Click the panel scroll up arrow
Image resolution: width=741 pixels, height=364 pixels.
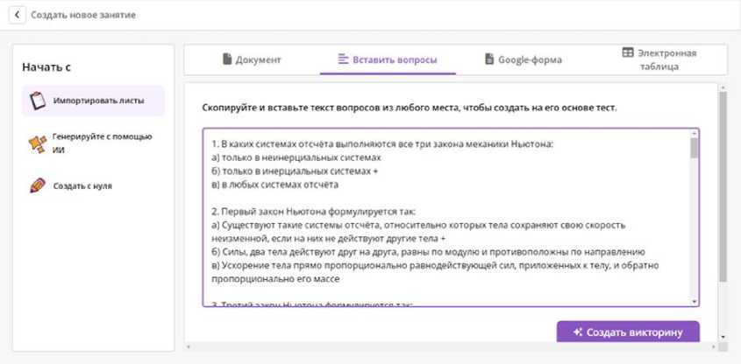tap(723, 87)
